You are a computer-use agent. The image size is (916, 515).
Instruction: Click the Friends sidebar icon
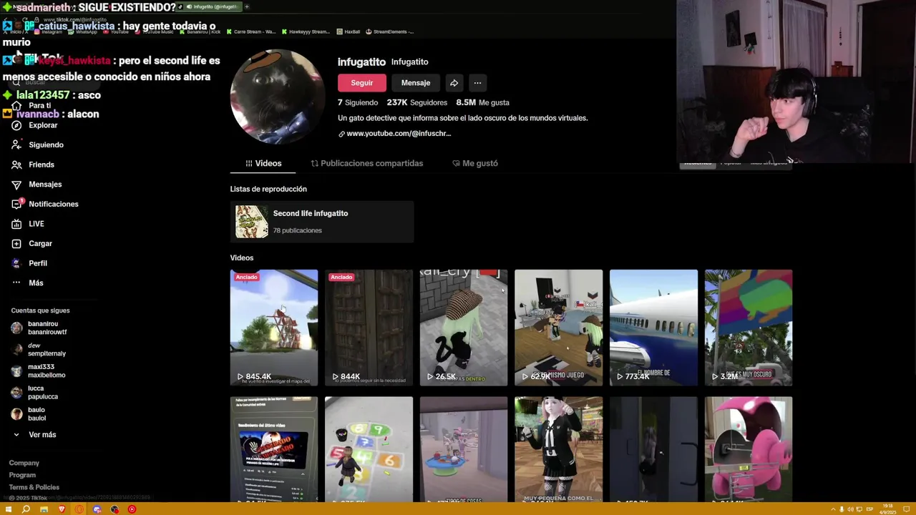tap(16, 165)
